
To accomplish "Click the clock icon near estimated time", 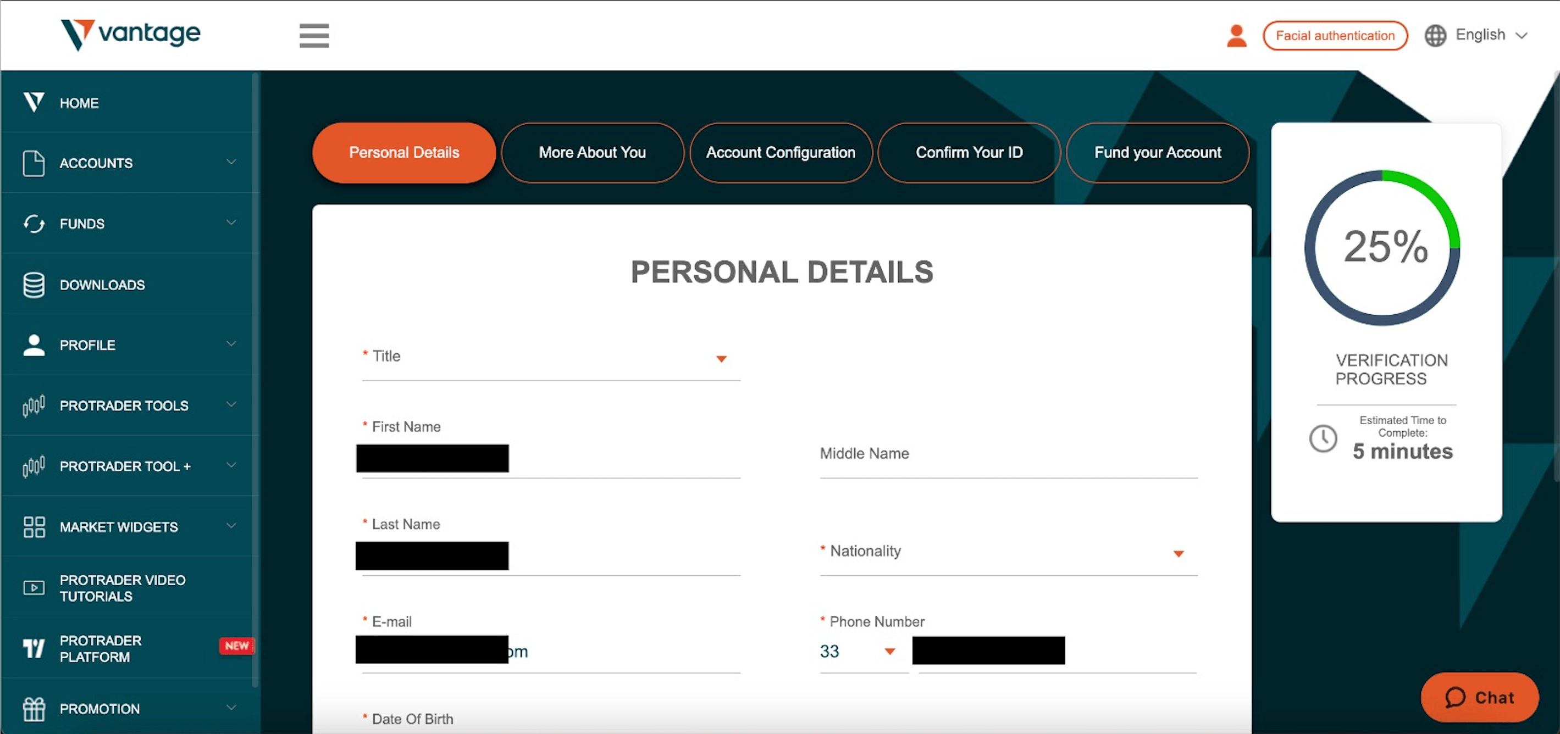I will coord(1323,438).
